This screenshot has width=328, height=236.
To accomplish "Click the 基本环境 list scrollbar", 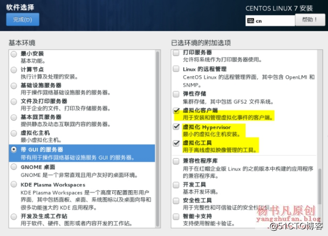I will pyautogui.click(x=158, y=139).
